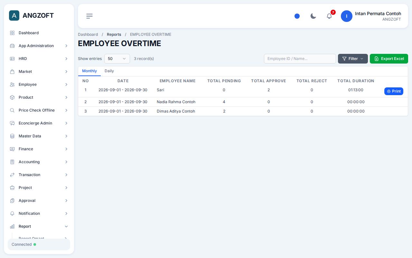Click the Product box icon

pyautogui.click(x=12, y=97)
